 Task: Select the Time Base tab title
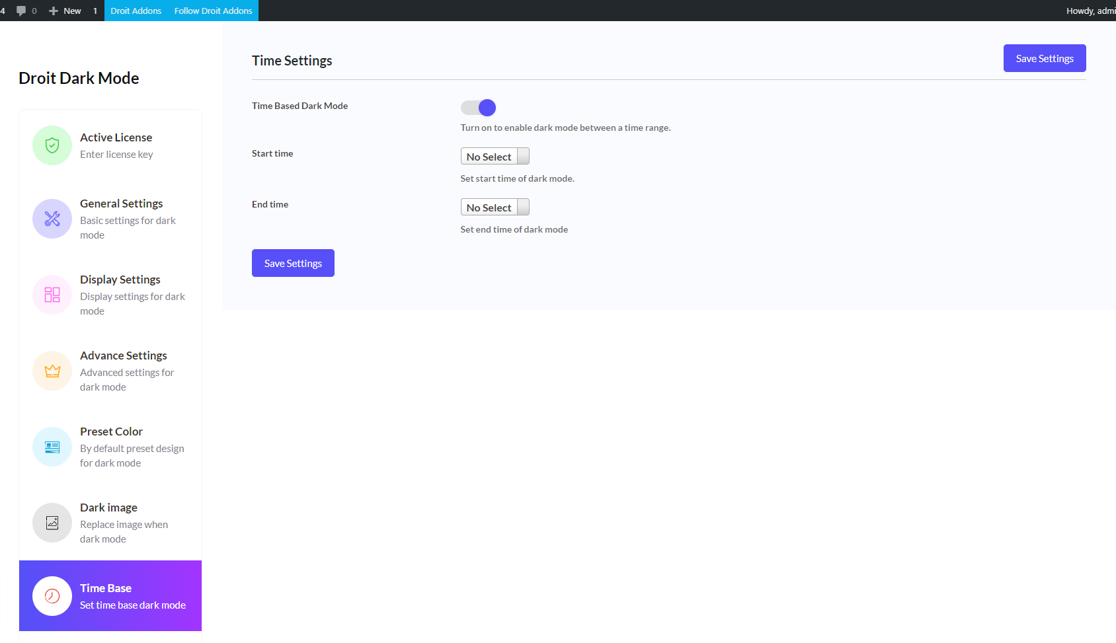(x=106, y=588)
